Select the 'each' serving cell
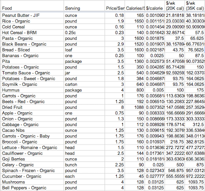 click(x=84, y=176)
